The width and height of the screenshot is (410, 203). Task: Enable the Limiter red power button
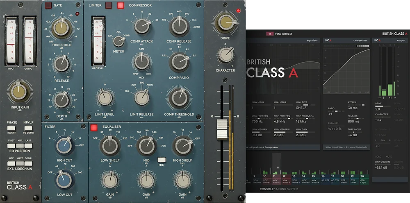point(108,5)
